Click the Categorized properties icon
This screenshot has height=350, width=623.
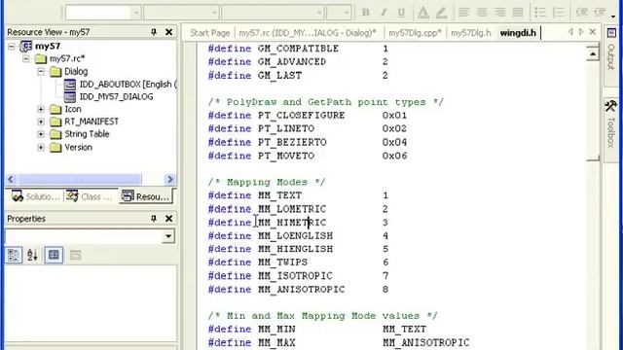pos(14,255)
